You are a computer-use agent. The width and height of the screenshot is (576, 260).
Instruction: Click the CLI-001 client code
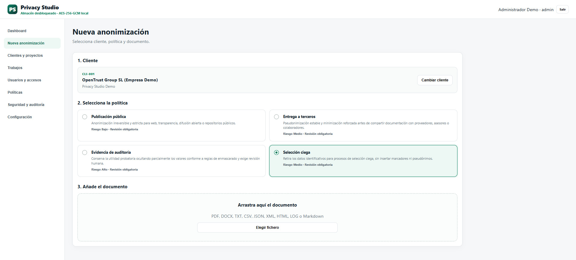coord(88,74)
